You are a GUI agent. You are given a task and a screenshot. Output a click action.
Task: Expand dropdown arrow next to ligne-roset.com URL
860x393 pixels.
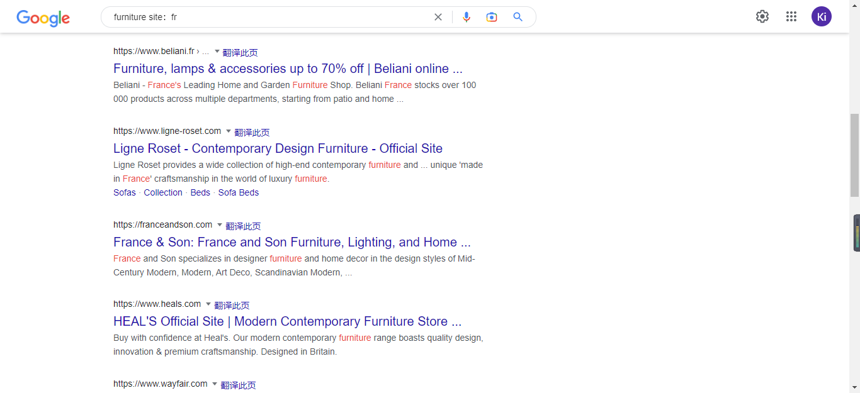click(x=229, y=131)
